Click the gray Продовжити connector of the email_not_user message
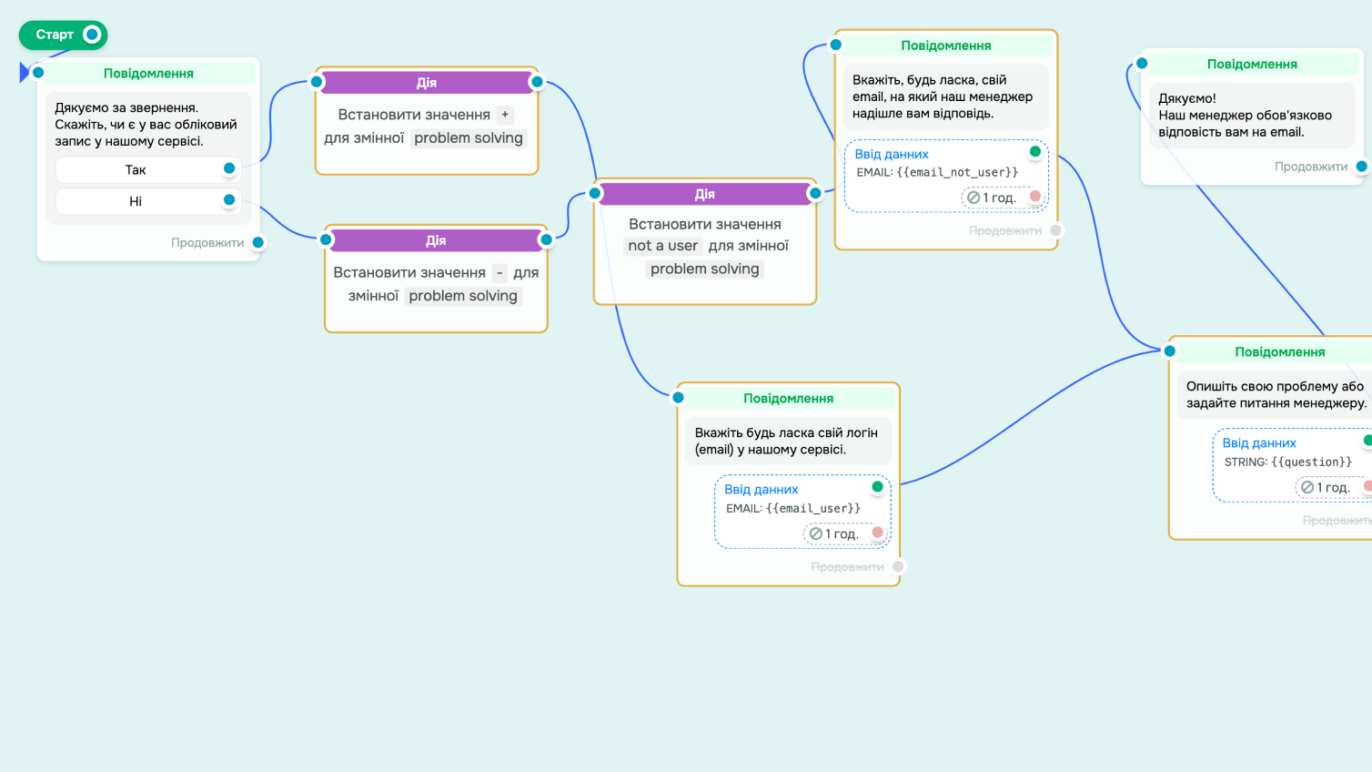The height and width of the screenshot is (772, 1372). pos(1055,230)
